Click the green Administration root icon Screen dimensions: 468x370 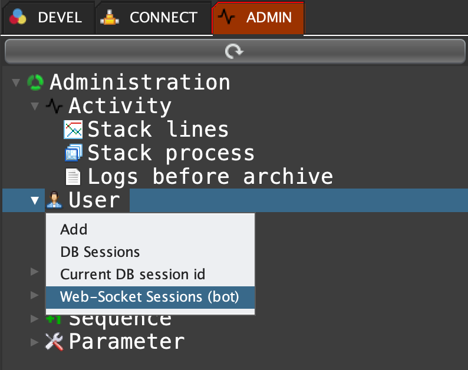click(35, 82)
